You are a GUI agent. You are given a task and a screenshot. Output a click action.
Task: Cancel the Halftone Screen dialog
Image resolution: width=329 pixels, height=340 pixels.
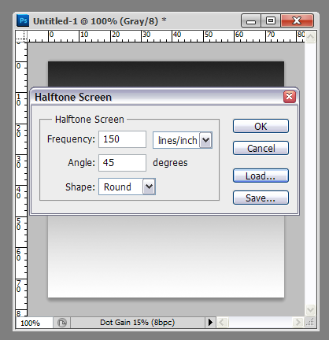tap(261, 148)
